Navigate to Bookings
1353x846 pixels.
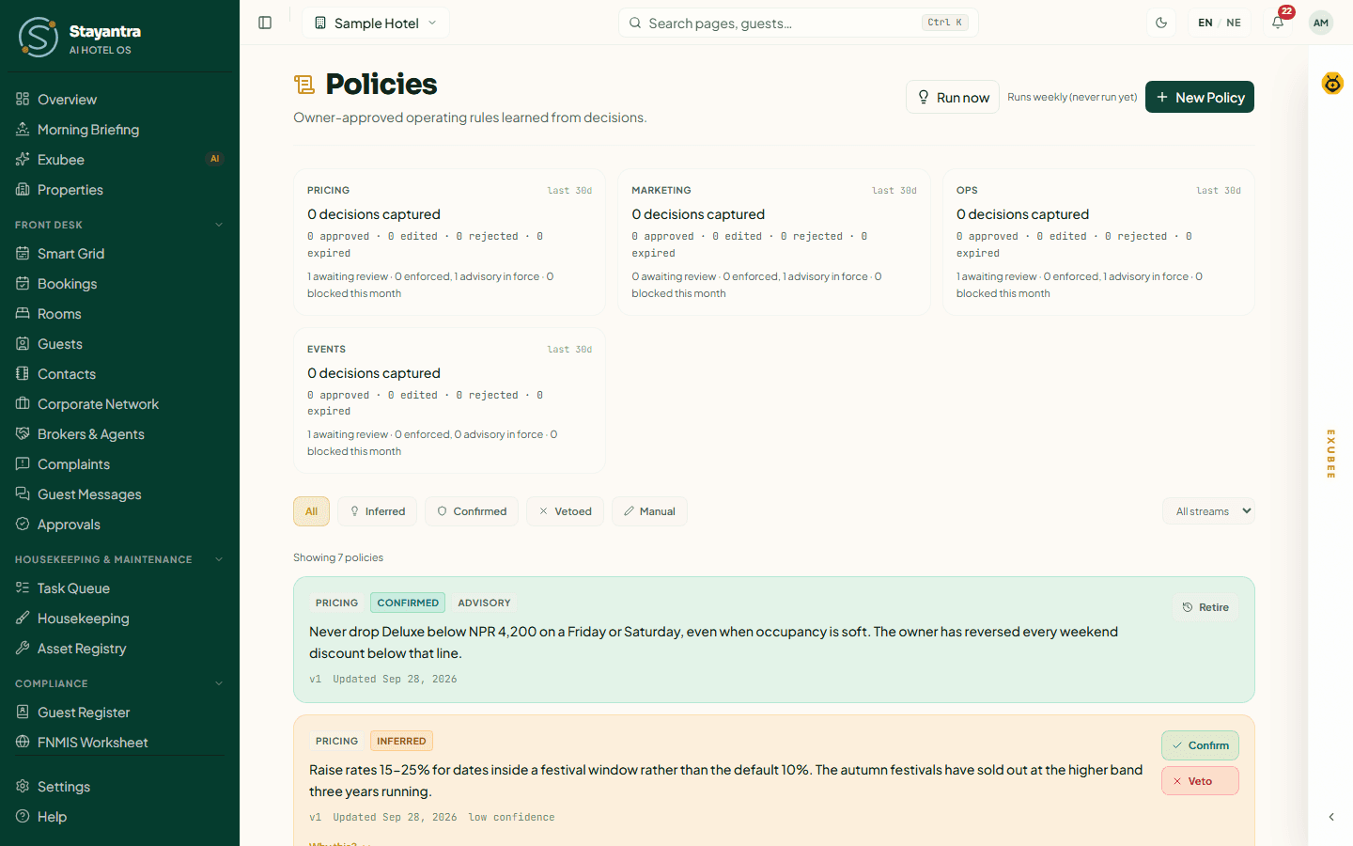(x=119, y=284)
